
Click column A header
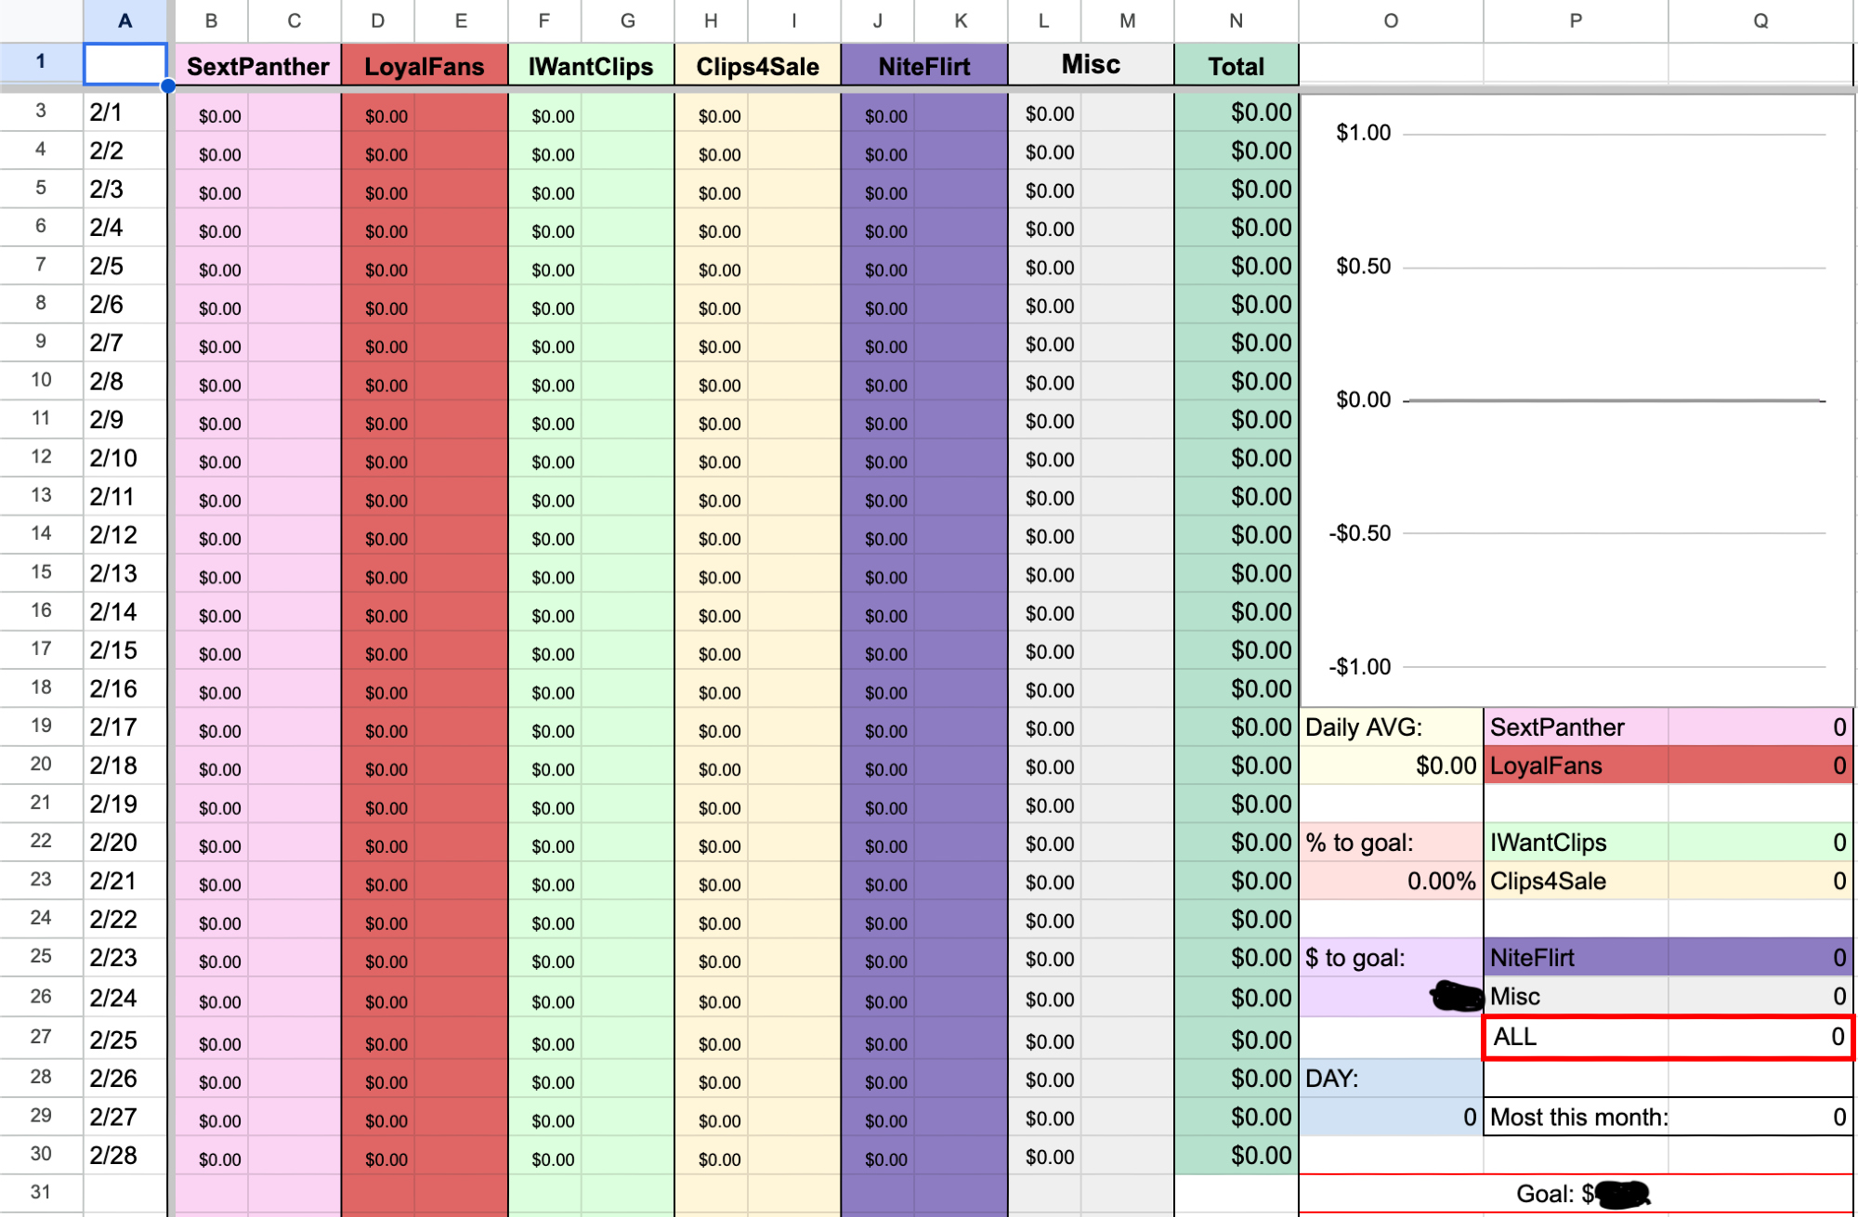click(125, 20)
